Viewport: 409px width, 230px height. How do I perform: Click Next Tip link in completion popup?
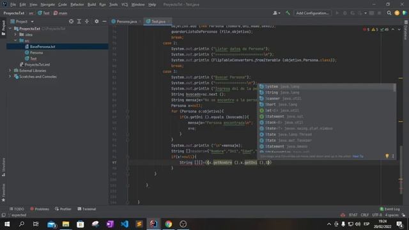[358, 156]
